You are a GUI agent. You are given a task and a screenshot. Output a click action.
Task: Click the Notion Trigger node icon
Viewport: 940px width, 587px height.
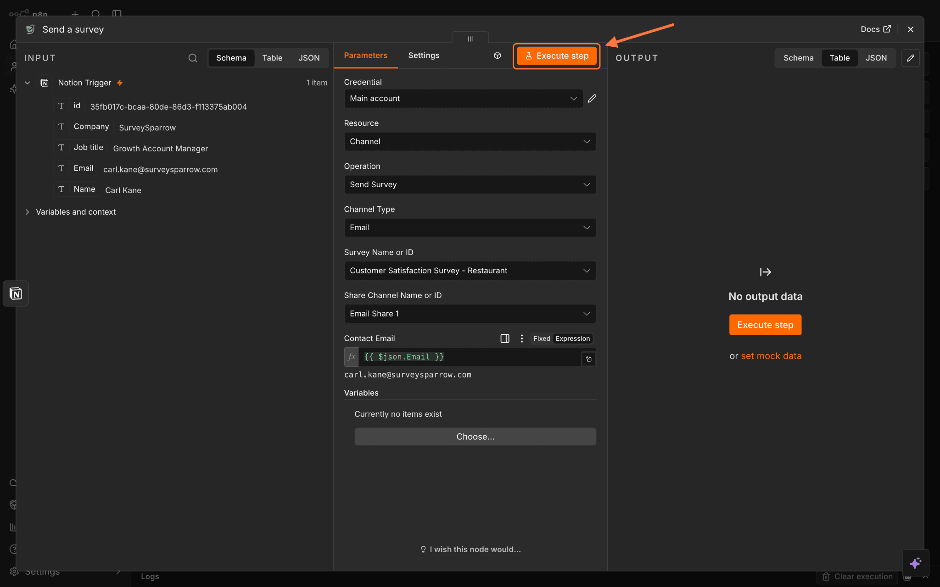pos(45,83)
